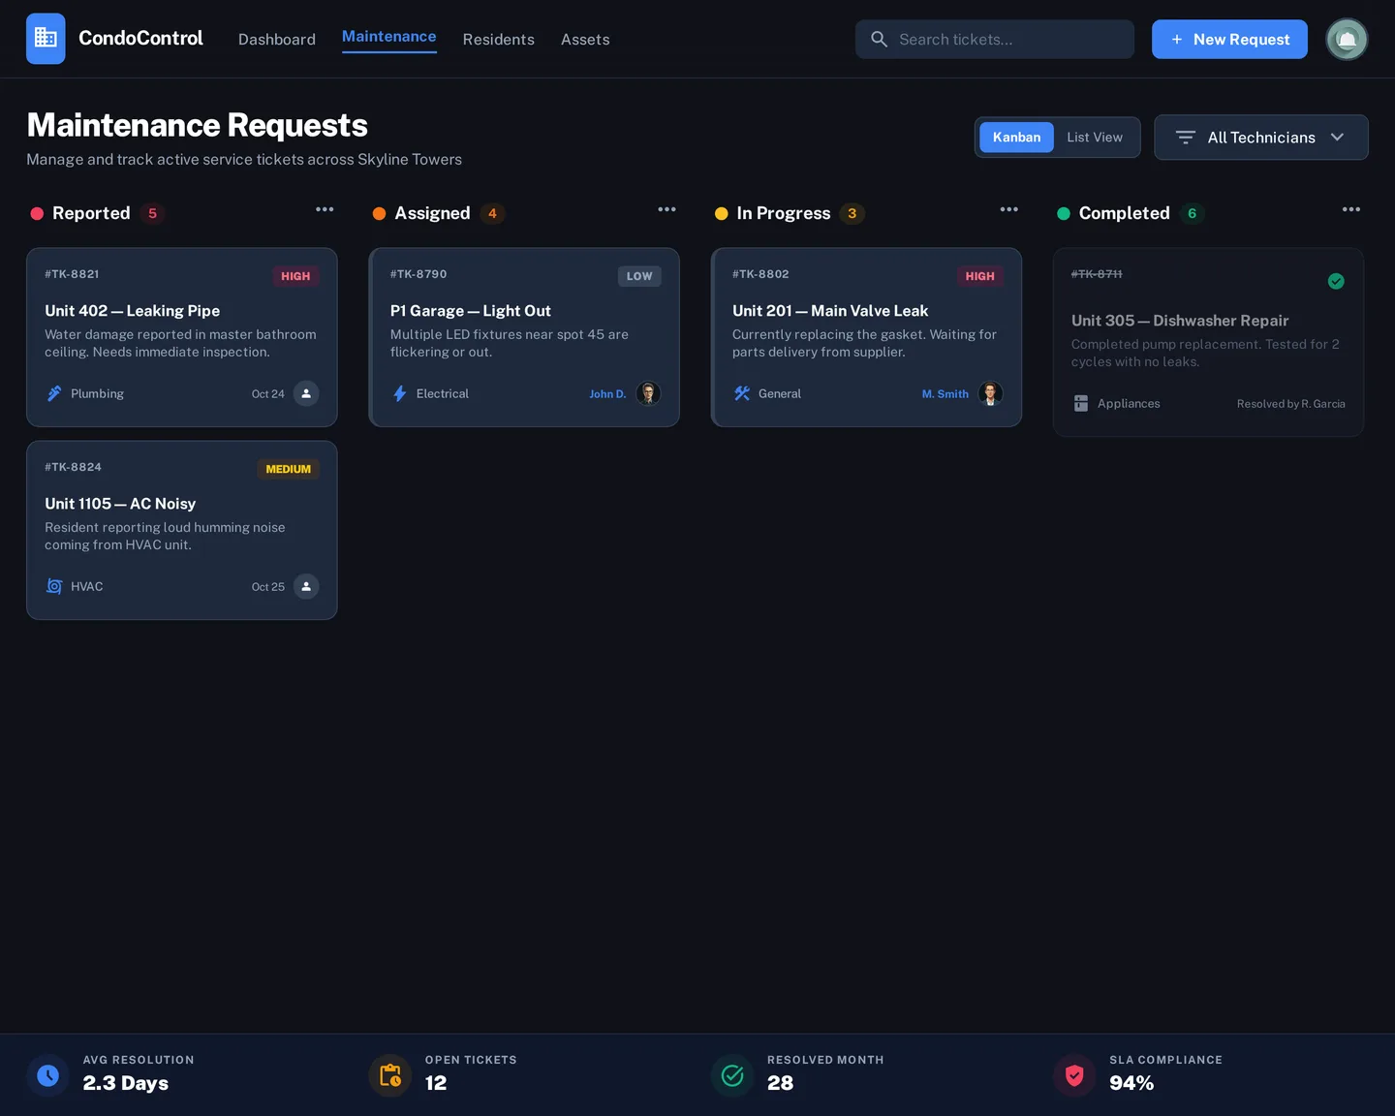Toggle to List View mode
Image resolution: width=1395 pixels, height=1116 pixels.
coord(1095,137)
